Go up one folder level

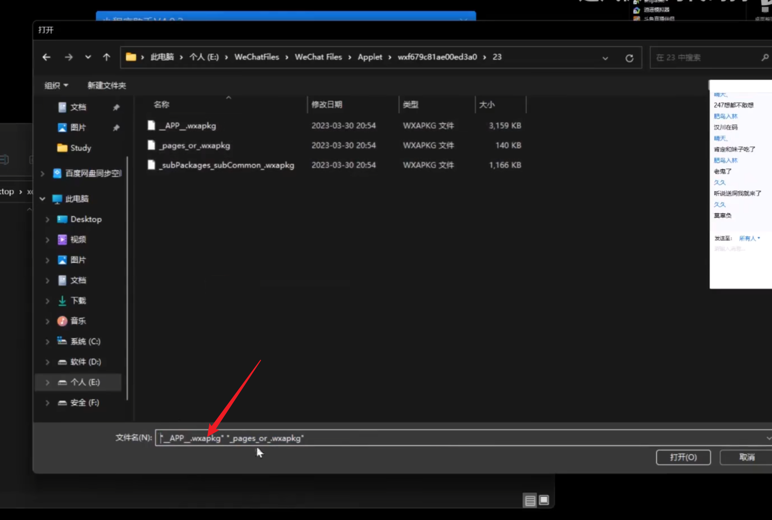(x=106, y=57)
